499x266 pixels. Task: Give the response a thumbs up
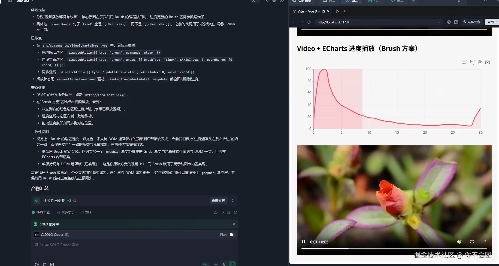pos(216,212)
